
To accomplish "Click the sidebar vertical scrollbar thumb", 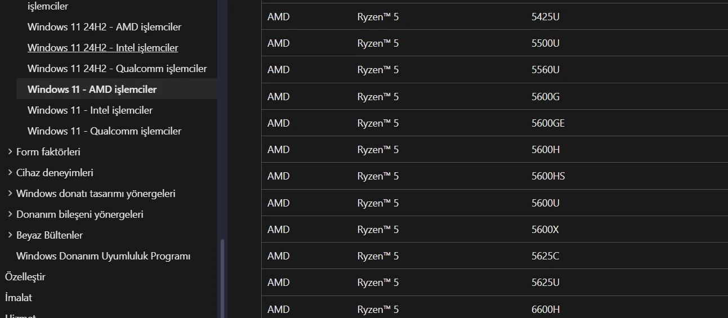I will (222, 279).
